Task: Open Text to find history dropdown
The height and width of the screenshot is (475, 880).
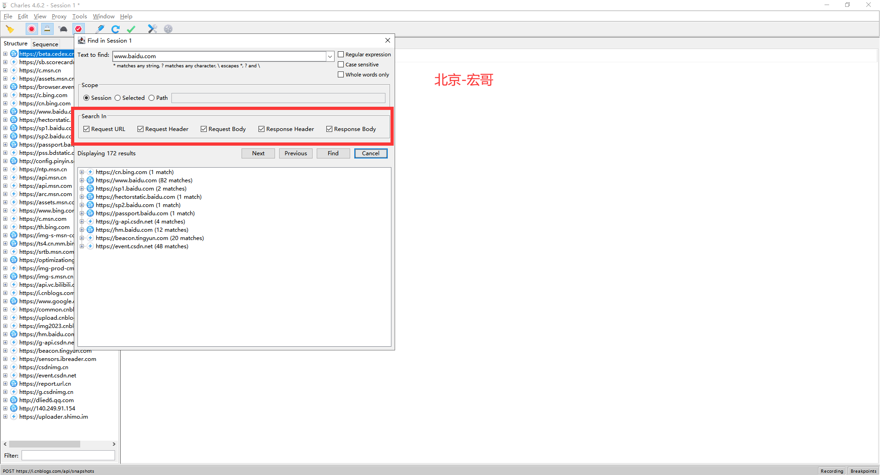Action: click(x=330, y=56)
